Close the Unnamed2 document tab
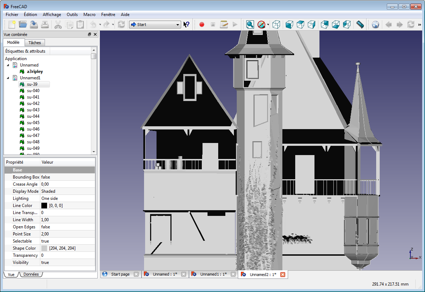Image resolution: width=425 pixels, height=292 pixels. point(283,274)
